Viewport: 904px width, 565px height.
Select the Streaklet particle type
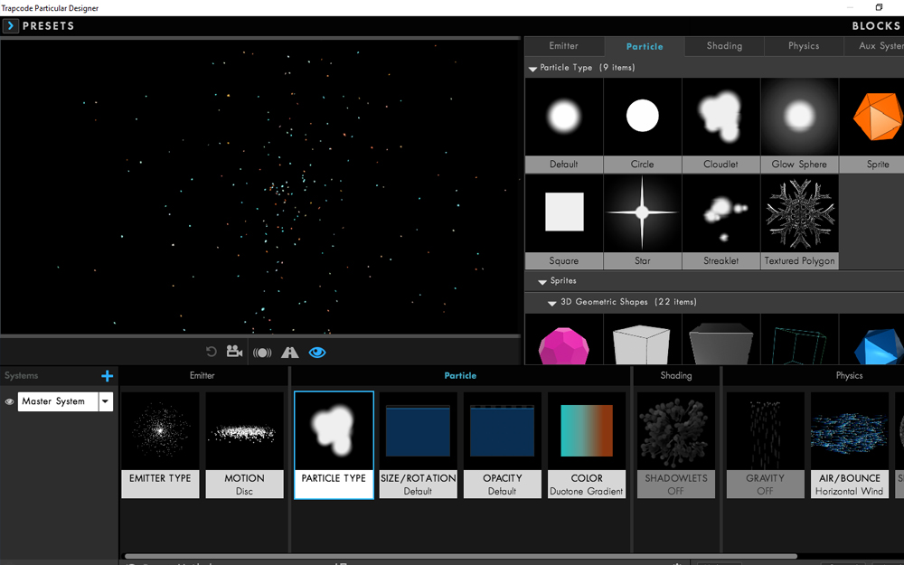[720, 222]
